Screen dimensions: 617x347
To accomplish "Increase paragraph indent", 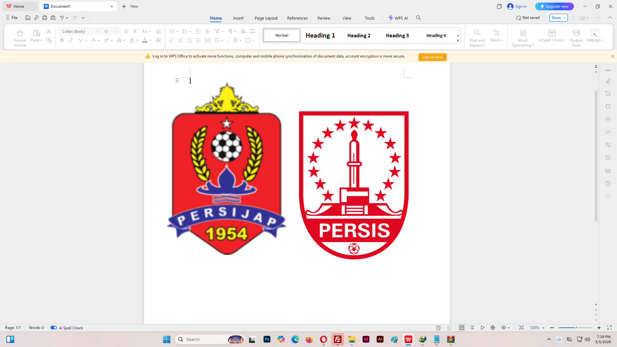I will 207,31.
